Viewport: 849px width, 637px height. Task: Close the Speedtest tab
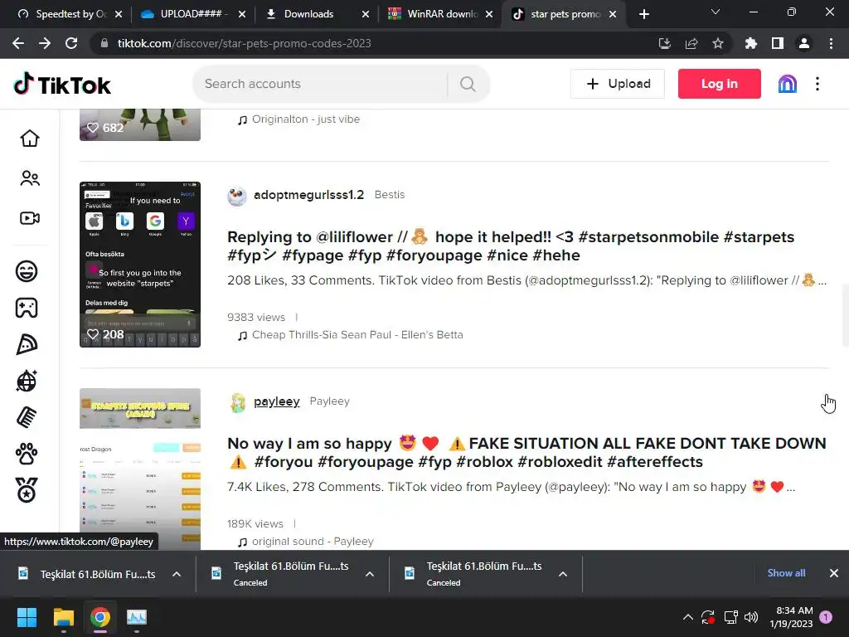pos(119,14)
